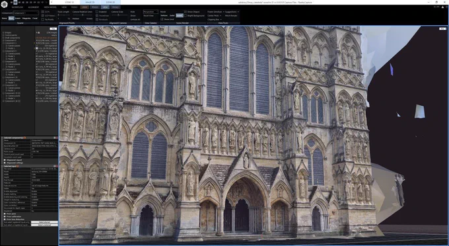Click the white model icon in Component 1's Model 1 row

tap(37, 48)
